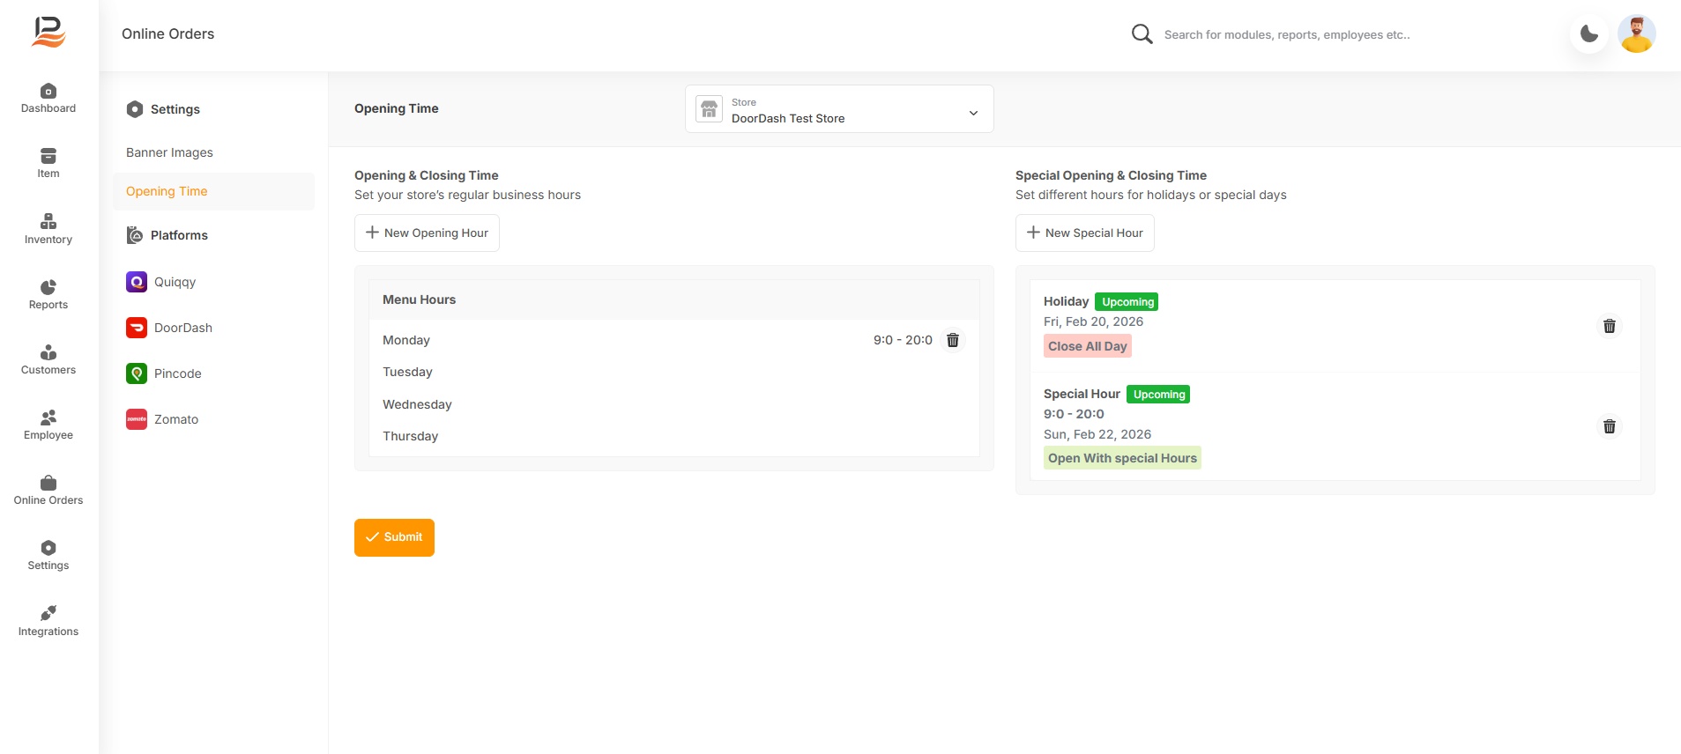Open the DoorDash platform settings
Screen dimensions: 1681x754
pos(182,328)
